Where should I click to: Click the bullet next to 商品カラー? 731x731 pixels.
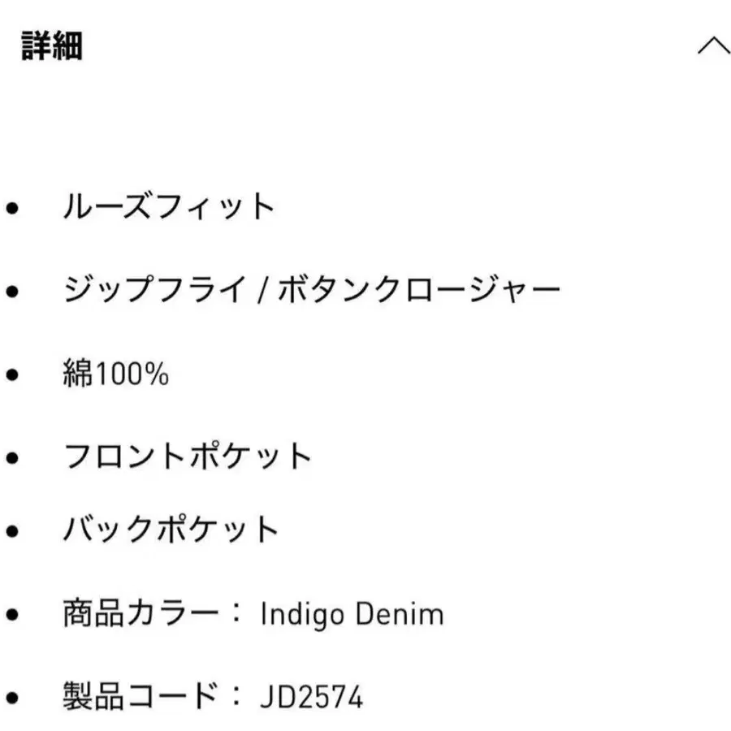click(11, 615)
